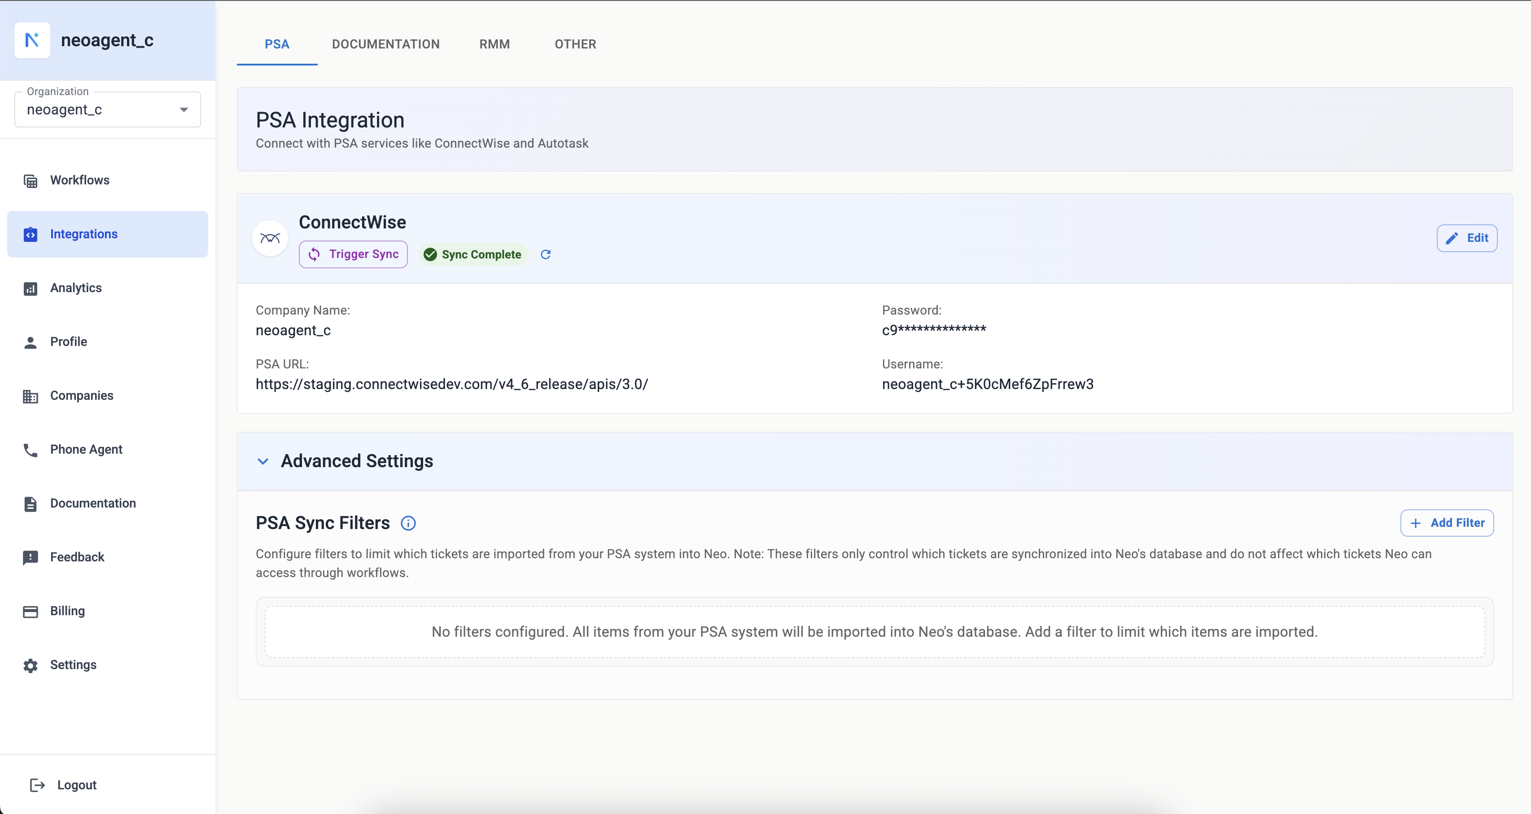Refresh sync status with circular arrow
The width and height of the screenshot is (1531, 814).
point(546,254)
